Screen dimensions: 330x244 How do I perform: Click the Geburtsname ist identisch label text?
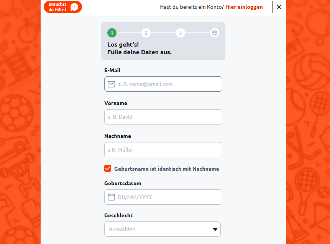tap(166, 169)
